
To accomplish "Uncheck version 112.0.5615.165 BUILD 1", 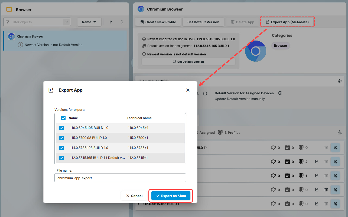I will coord(61,158).
